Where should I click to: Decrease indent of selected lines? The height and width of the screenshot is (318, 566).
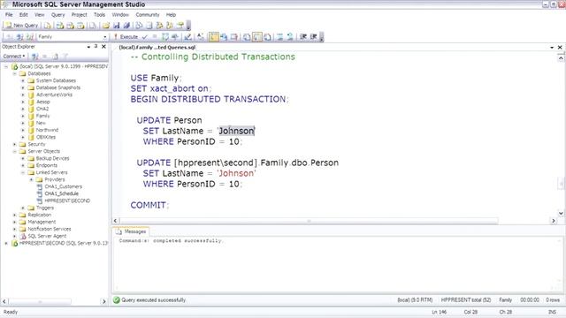point(303,37)
